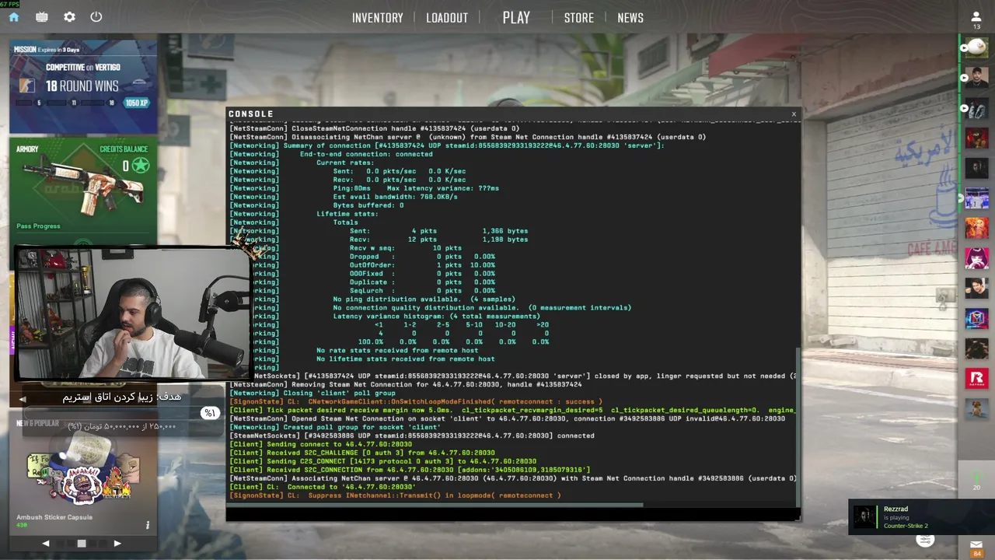This screenshot has width=995, height=560.
Task: Go to the NEWS tab
Action: pyautogui.click(x=630, y=18)
